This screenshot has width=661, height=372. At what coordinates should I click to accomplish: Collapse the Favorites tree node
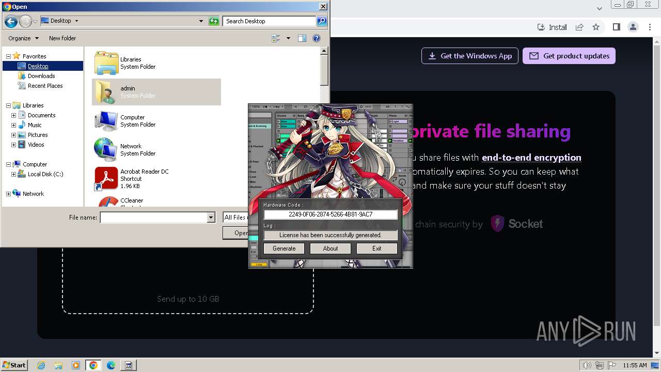pyautogui.click(x=8, y=56)
